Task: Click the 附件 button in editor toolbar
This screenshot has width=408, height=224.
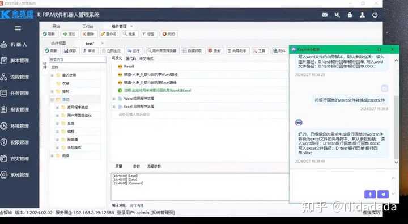Action: 279,51
